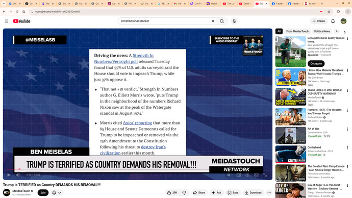Open Chrome three-dot menu

point(348,11)
